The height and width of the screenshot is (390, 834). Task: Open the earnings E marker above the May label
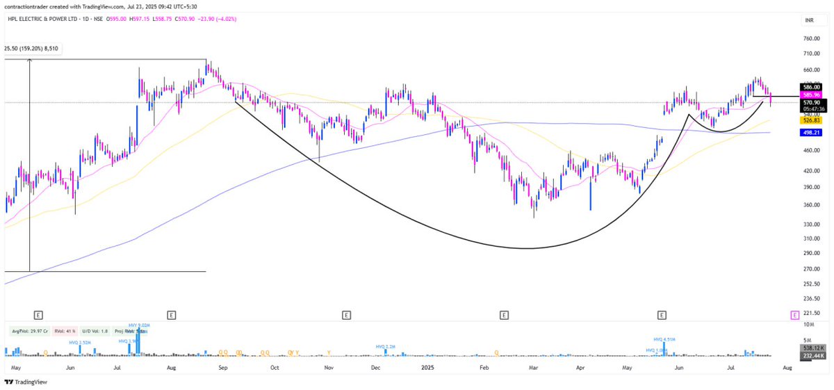(38, 315)
